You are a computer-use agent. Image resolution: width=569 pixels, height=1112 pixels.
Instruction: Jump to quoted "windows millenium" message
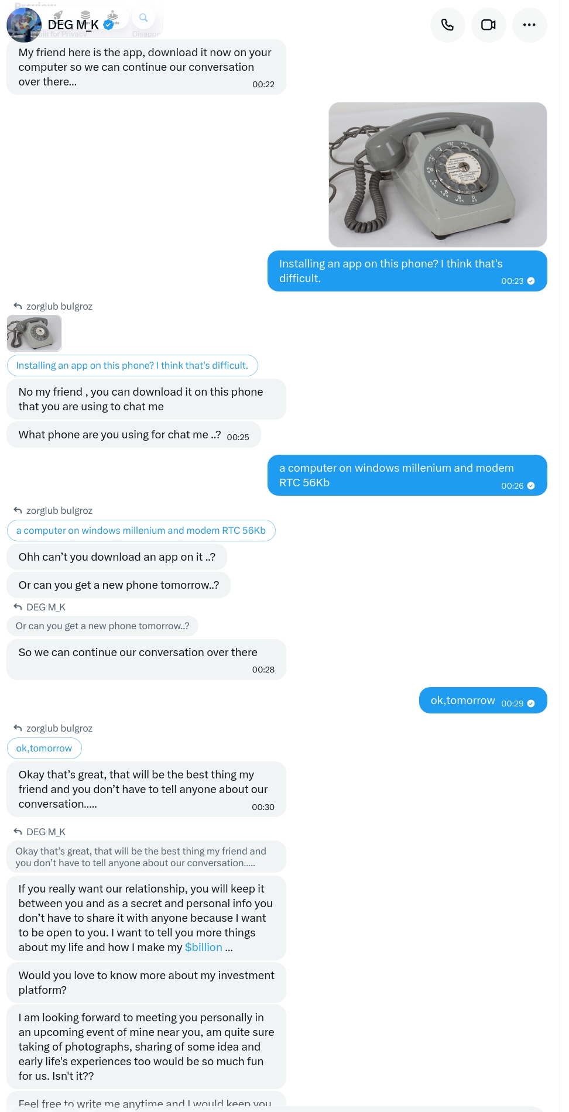click(140, 530)
